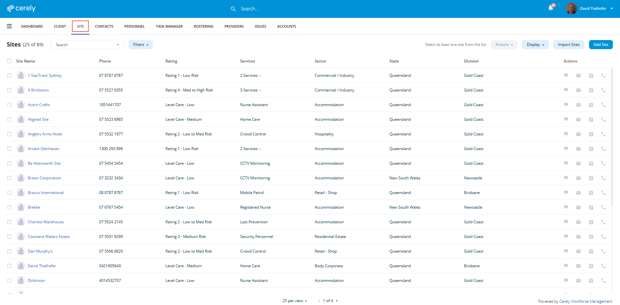Click the Add Site button
Viewport: 620px width, 305px height.
tap(601, 45)
